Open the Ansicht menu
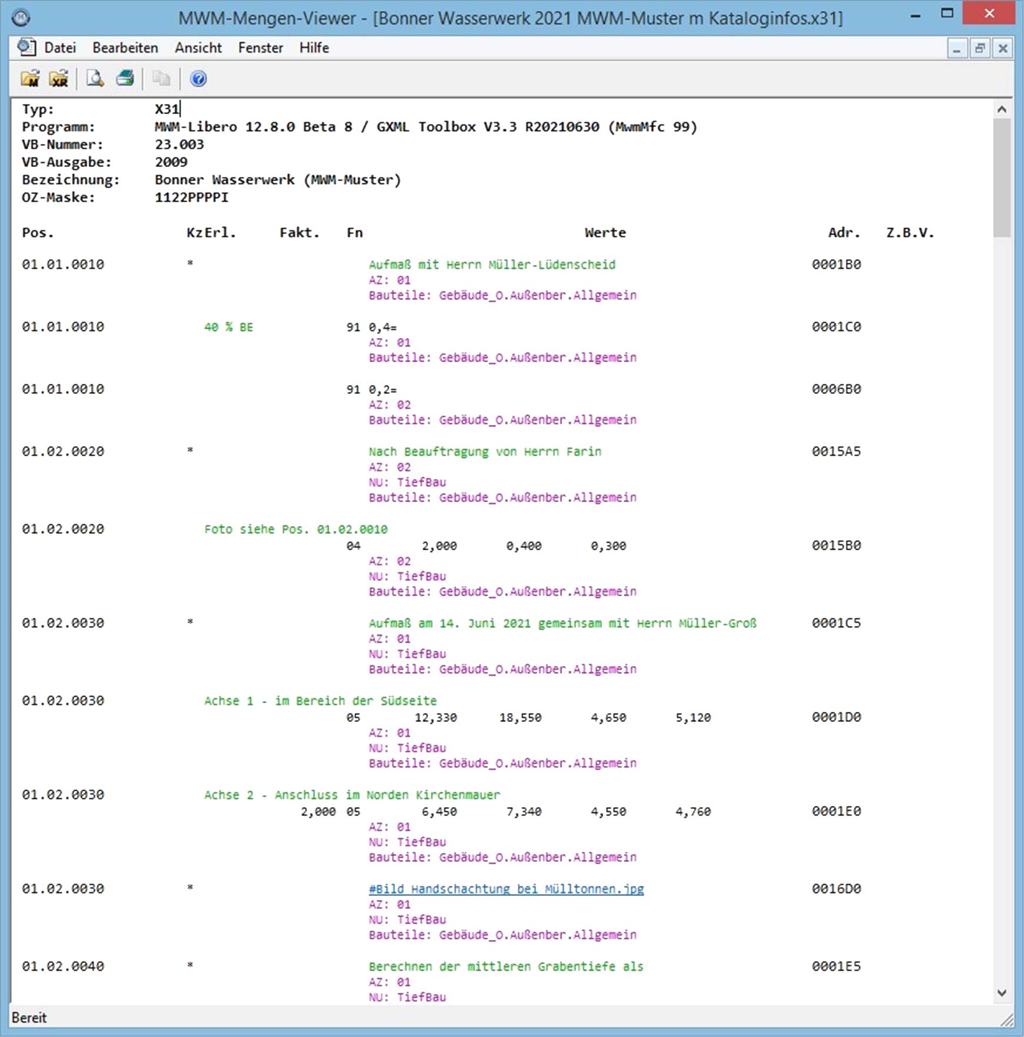This screenshot has width=1024, height=1037. [198, 48]
